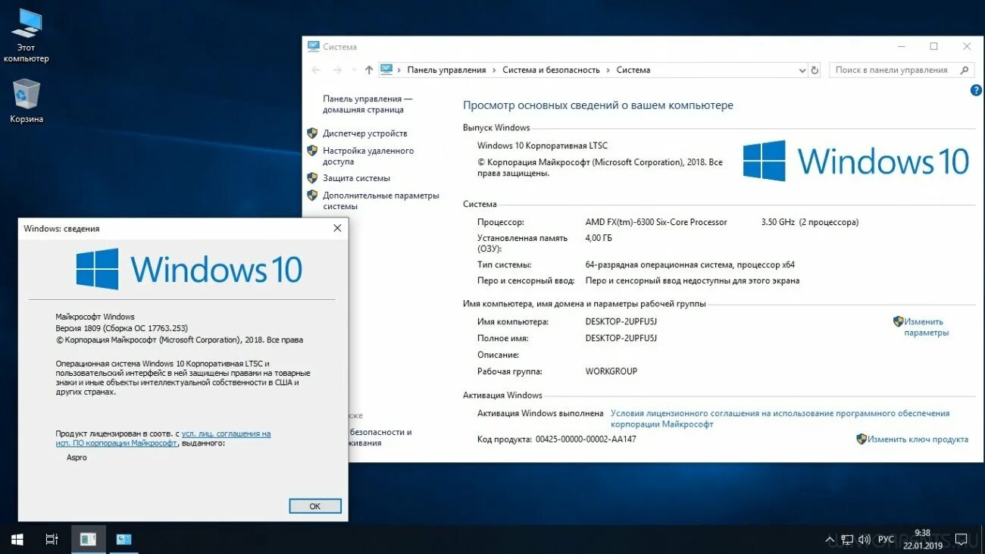Open Дополнительные параметры системы link
The image size is (985, 554).
[x=380, y=201]
